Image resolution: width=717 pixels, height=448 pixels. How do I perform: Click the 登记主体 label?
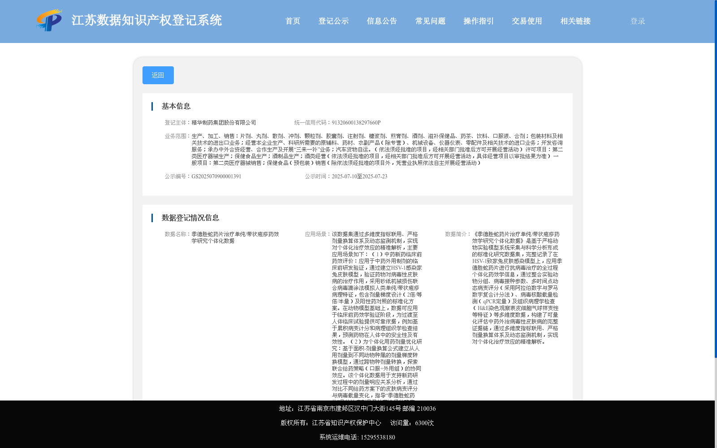(x=177, y=123)
